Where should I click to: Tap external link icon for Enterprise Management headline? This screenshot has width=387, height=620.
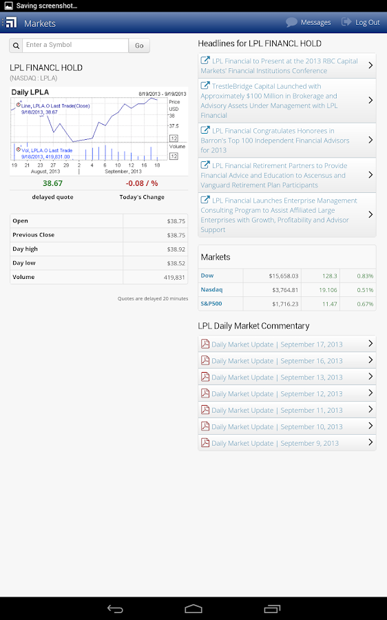(205, 200)
